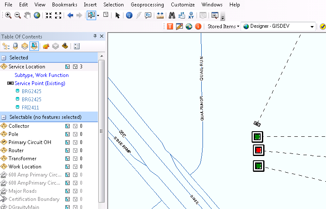Viewport: 326px width, 209px height.
Task: Open Find Route tool
Action: 182,15
